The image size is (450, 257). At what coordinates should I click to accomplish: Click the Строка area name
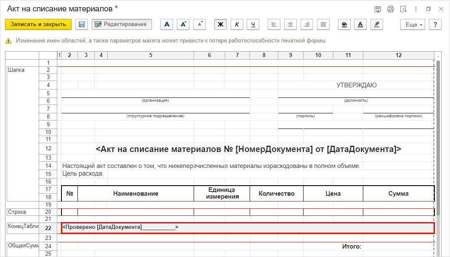pos(17,212)
